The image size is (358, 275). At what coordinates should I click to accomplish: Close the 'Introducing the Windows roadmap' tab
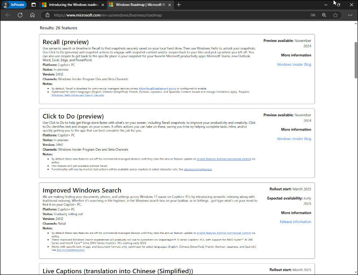pos(103,5)
